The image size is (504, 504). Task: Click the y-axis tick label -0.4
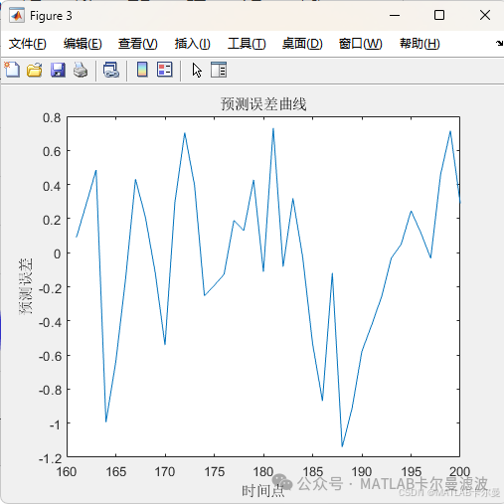coord(51,322)
